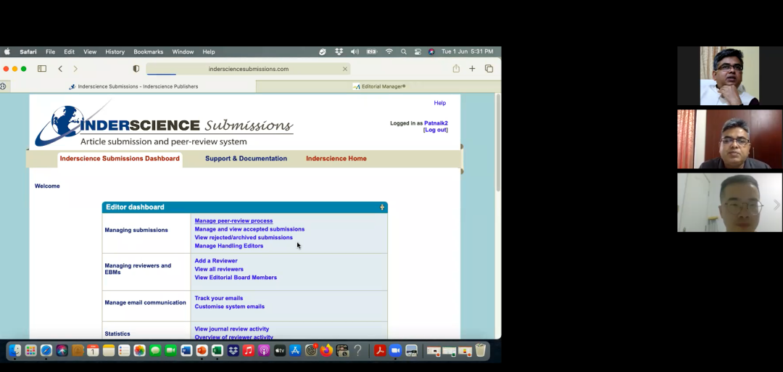Open the History menu
Image resolution: width=783 pixels, height=372 pixels.
[x=115, y=52]
